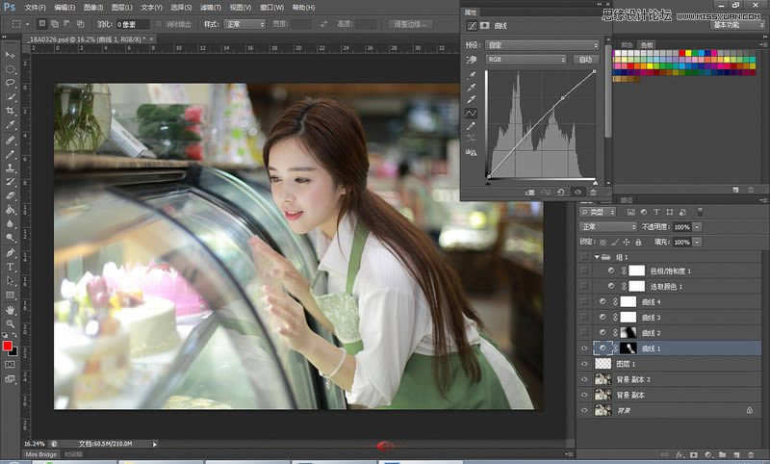Click the red foreground color swatch
This screenshot has height=464, width=770.
8,347
